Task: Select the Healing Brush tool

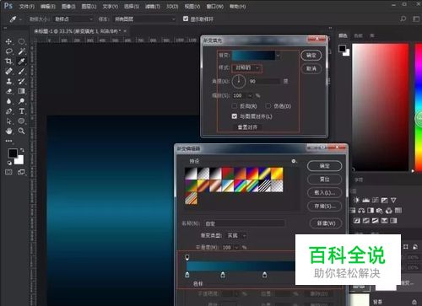Action: [x=8, y=71]
